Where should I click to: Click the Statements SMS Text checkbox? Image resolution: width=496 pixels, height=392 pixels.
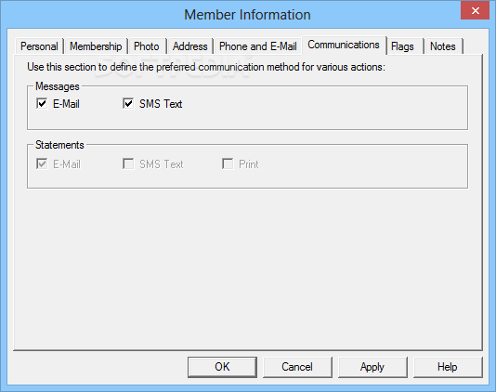(x=128, y=163)
